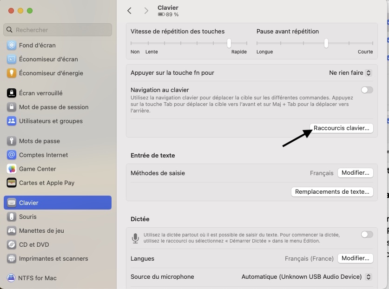Click the Utilisateurs et groupes icon
389x289 pixels.
tap(12, 121)
